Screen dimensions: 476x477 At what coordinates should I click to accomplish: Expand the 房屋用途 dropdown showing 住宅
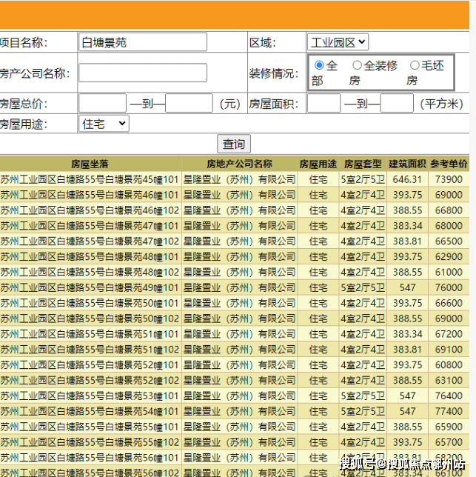click(x=104, y=124)
